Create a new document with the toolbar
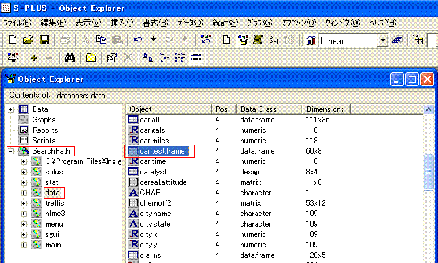This screenshot has height=263, width=438. click(x=12, y=40)
